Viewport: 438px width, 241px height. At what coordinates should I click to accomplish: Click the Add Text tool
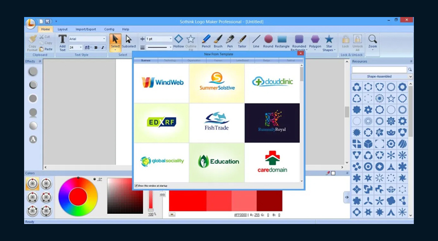coord(62,42)
